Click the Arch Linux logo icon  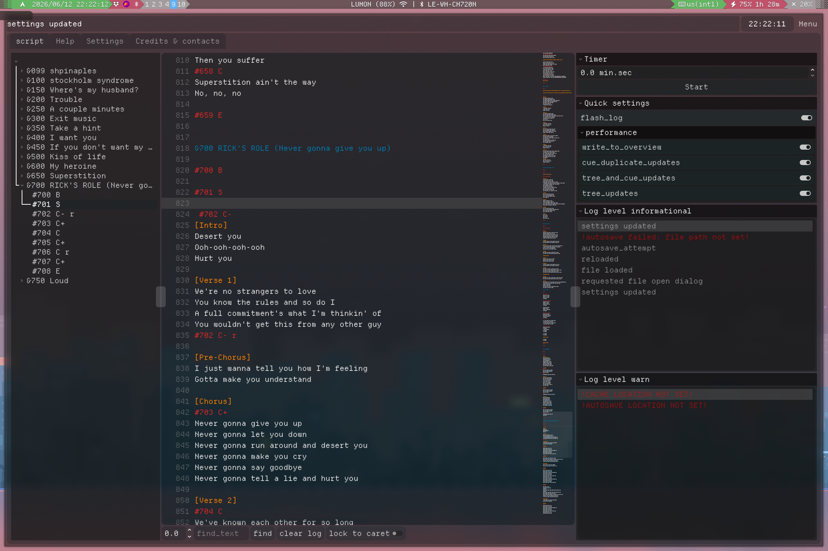pyautogui.click(x=23, y=4)
